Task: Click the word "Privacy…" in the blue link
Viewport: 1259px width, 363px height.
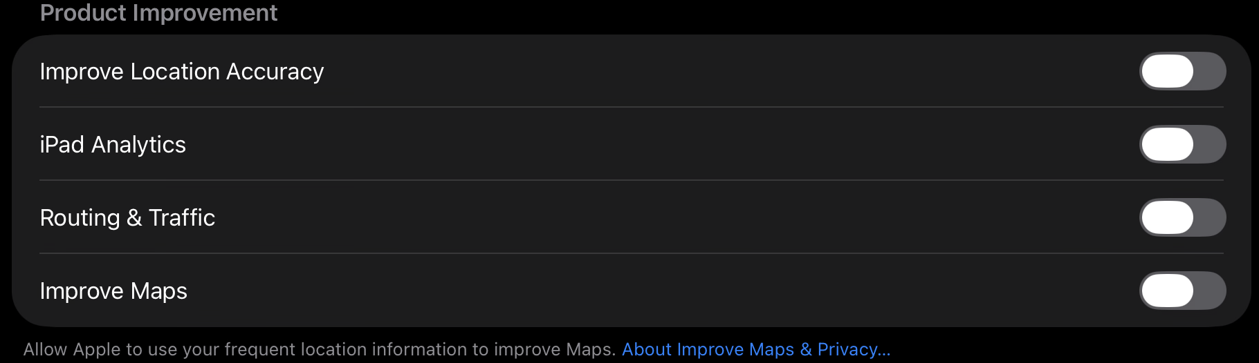Action: (x=854, y=349)
